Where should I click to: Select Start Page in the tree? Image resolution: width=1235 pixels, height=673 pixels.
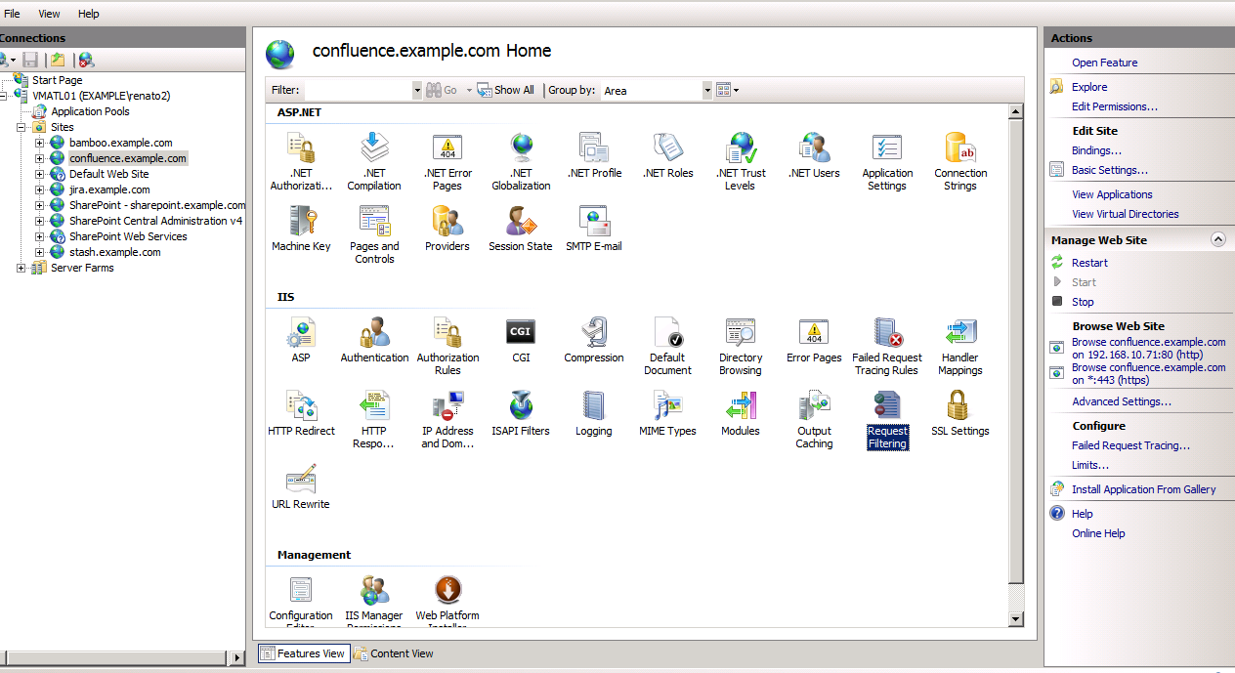tap(57, 80)
